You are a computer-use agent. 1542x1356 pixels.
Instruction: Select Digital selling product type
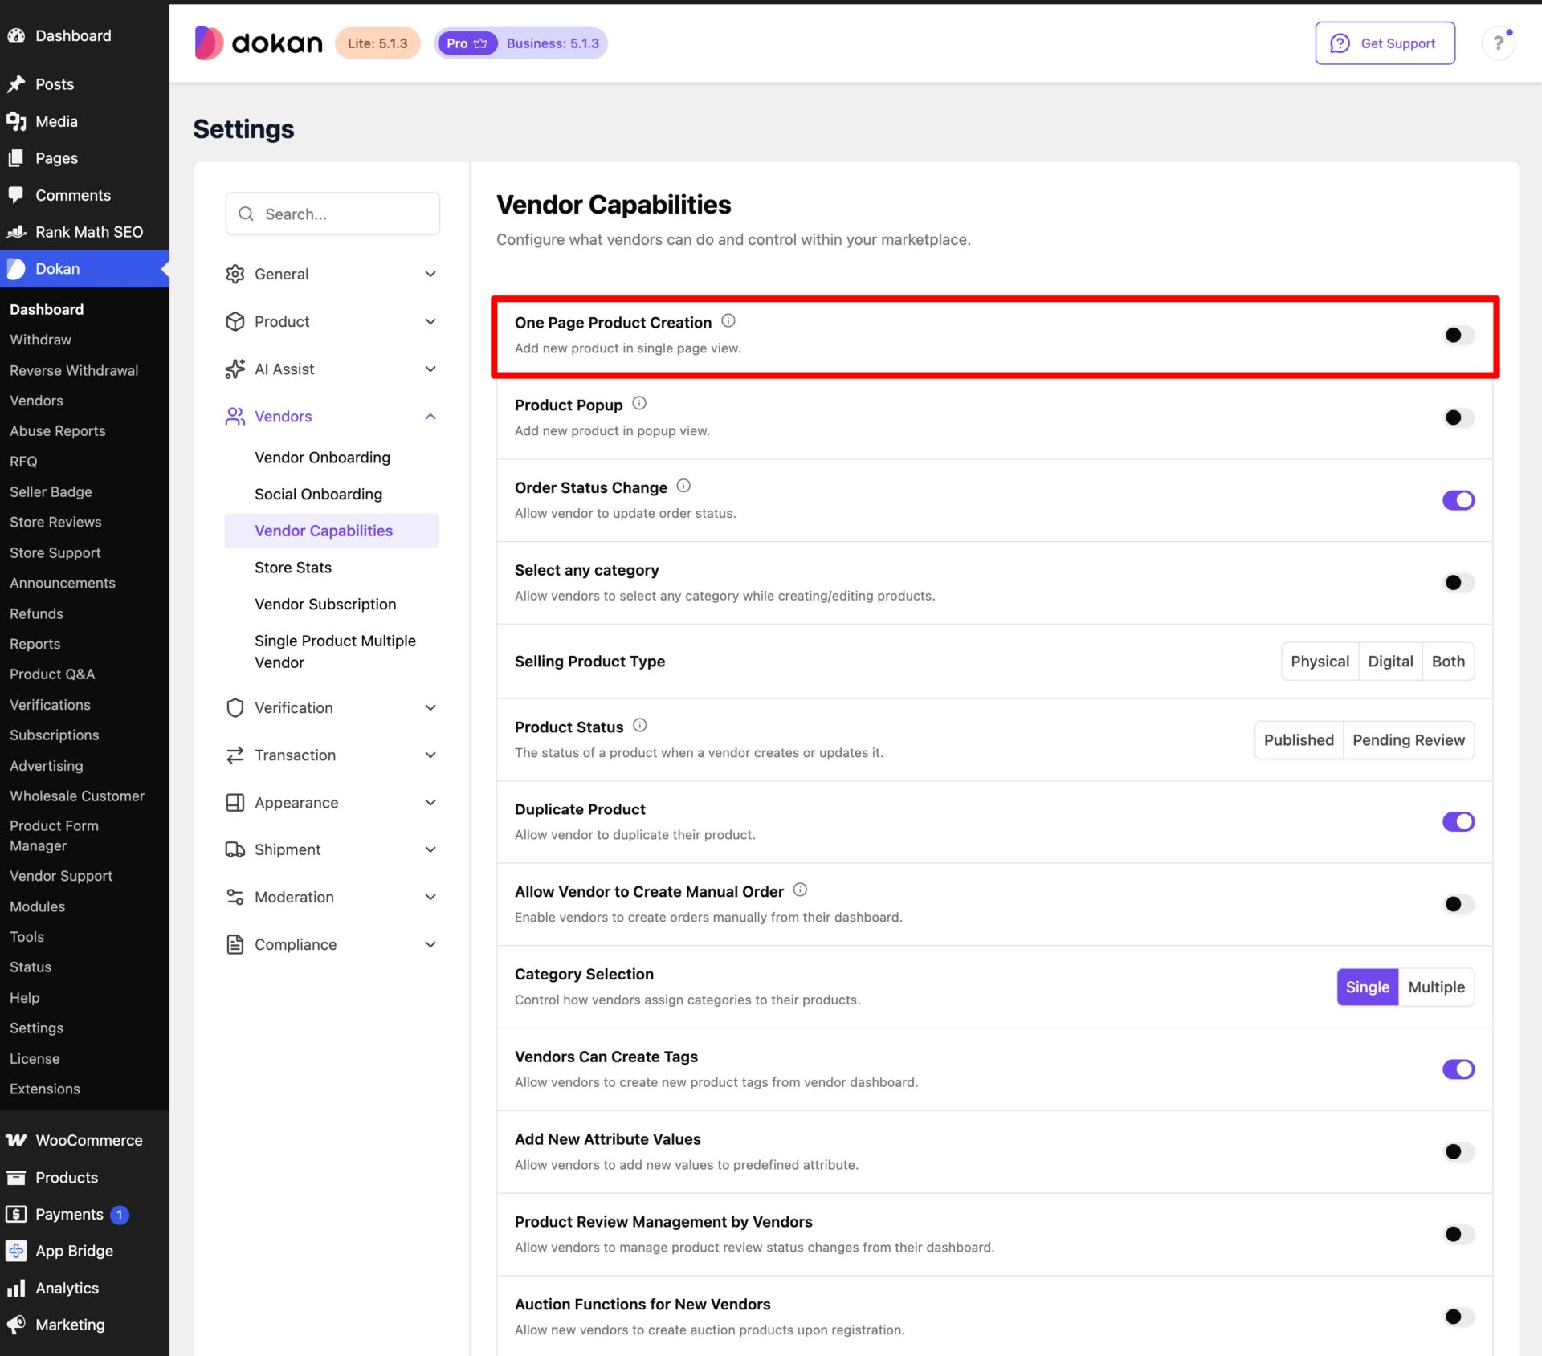(1390, 662)
